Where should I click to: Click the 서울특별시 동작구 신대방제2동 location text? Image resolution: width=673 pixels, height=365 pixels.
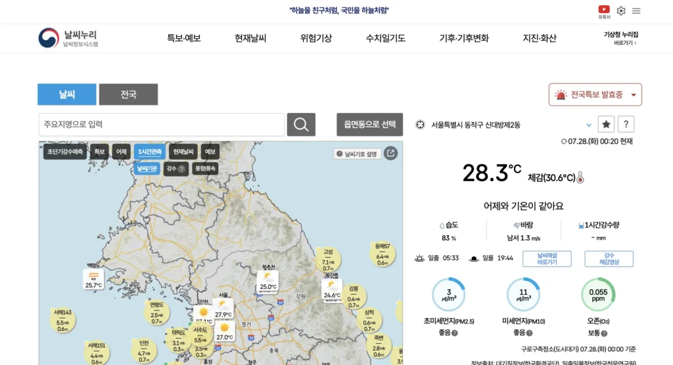point(476,125)
